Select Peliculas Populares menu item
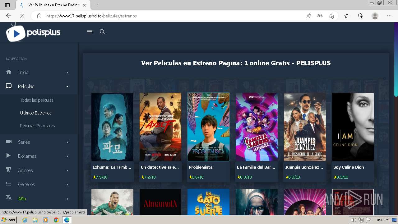 point(37,126)
